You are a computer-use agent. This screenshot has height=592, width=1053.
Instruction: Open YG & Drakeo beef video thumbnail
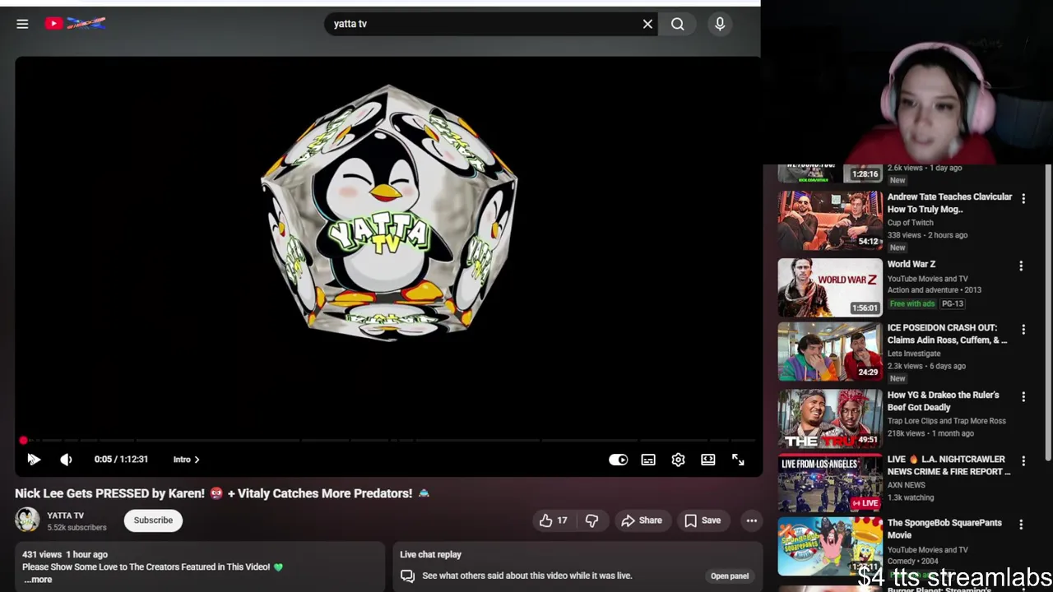(830, 419)
